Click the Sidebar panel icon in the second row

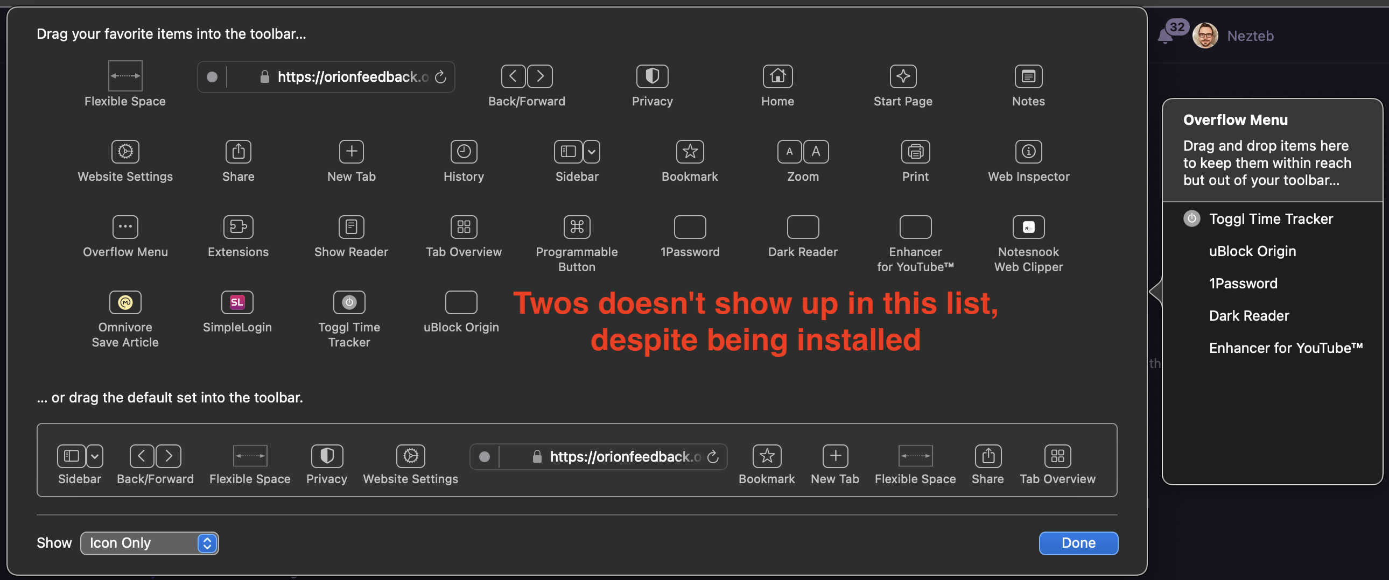[x=569, y=152]
